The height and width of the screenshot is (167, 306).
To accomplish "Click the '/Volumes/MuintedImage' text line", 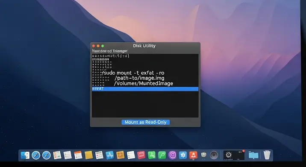I will [x=144, y=84].
